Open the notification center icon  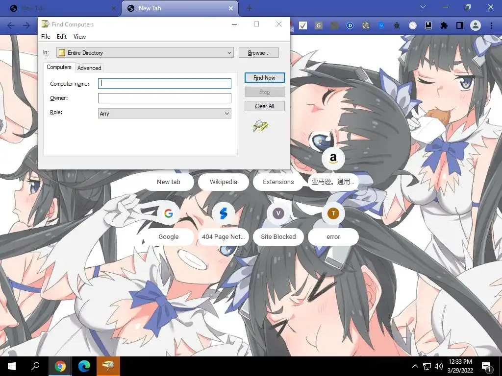[x=487, y=366]
